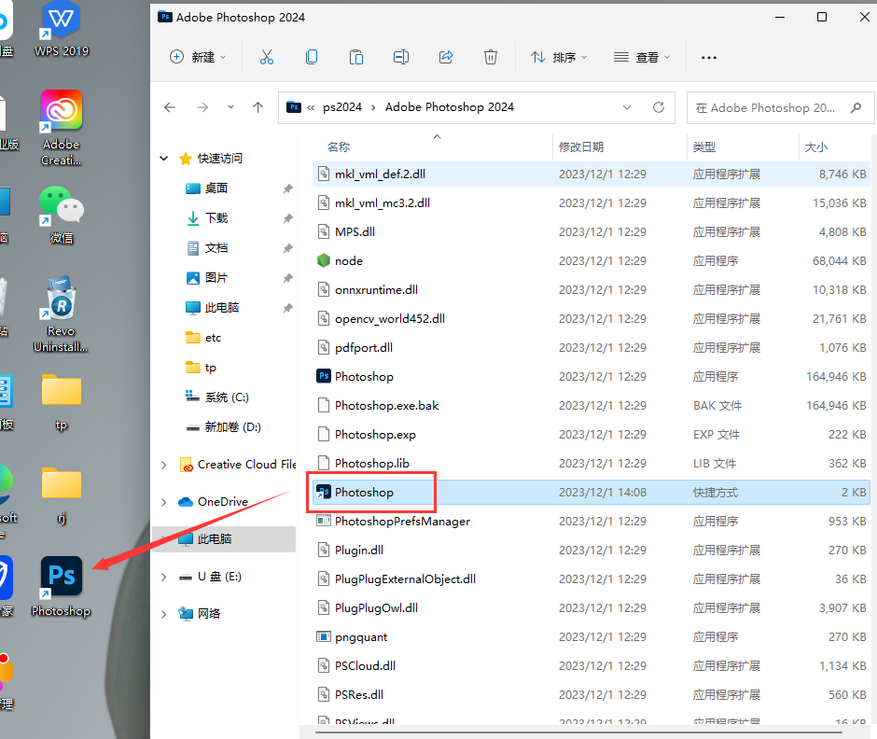This screenshot has height=739, width=877.
Task: Open the See more three-dot menu
Action: coord(708,58)
